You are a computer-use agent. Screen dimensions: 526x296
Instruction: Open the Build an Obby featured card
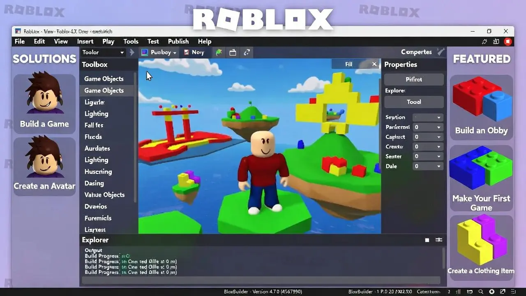(481, 107)
